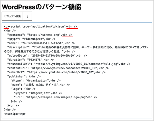Click the "@type": "VideoObject" line
Screen dimensions: 154x121
point(31,39)
